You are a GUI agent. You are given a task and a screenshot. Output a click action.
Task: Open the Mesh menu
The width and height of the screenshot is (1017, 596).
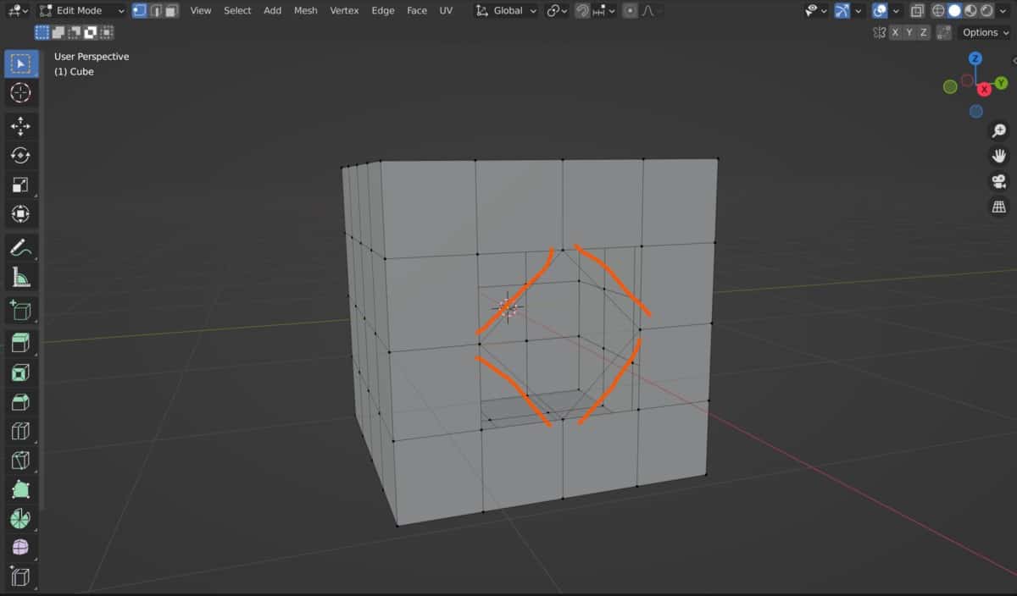[305, 11]
